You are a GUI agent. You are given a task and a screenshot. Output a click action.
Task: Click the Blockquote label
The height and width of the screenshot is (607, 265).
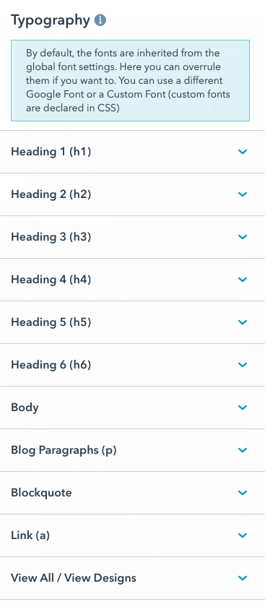click(x=41, y=493)
